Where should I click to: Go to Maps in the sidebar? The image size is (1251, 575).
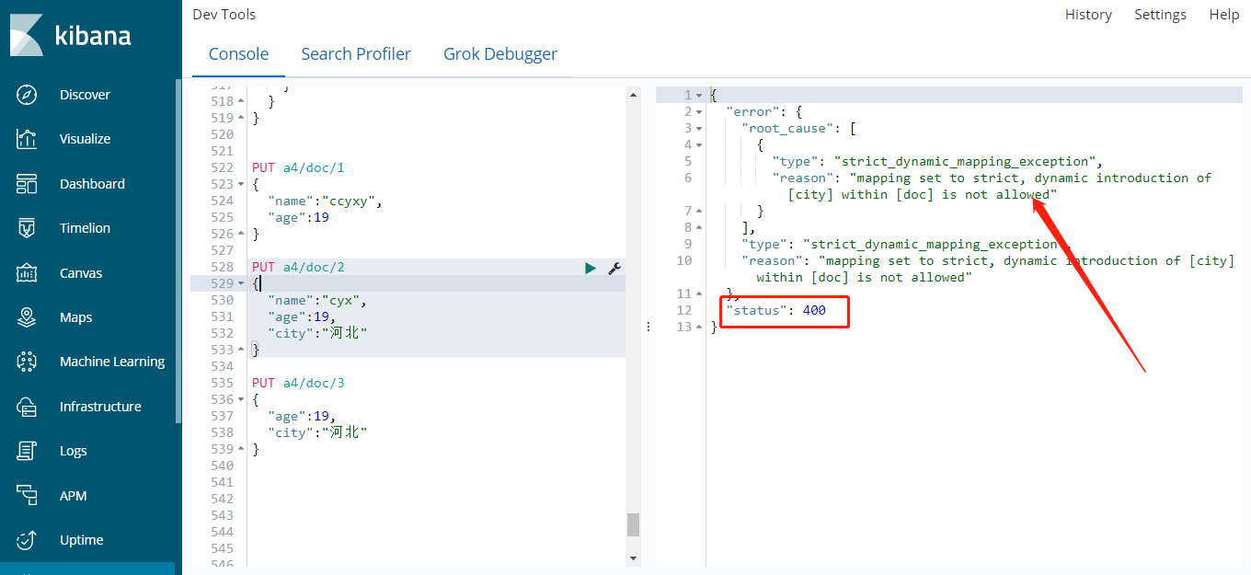click(x=76, y=317)
